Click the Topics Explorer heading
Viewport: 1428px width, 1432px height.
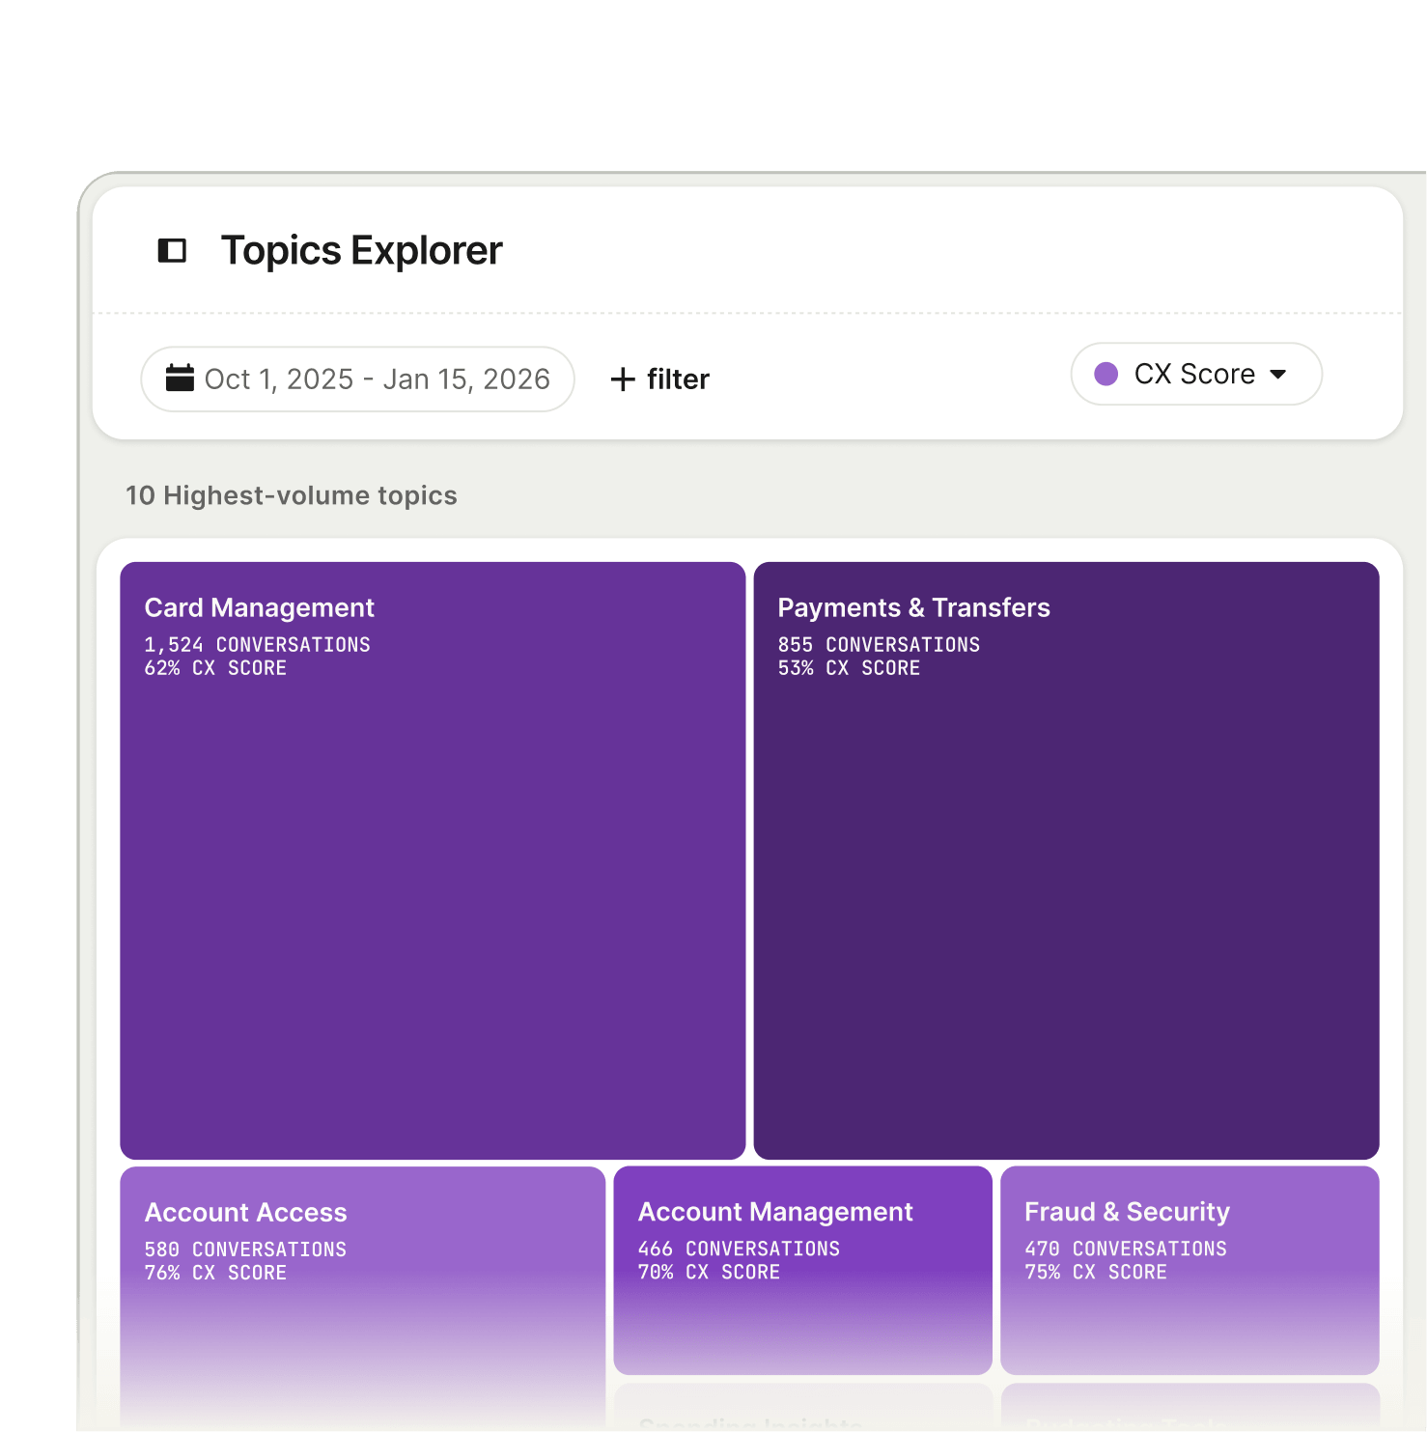click(x=360, y=250)
